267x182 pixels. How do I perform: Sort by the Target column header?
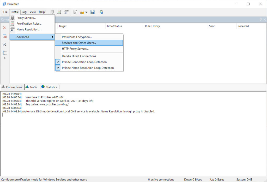(81, 26)
